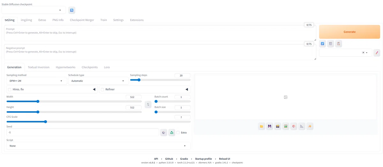Enable the Hires. fix checkbox

[10, 90]
